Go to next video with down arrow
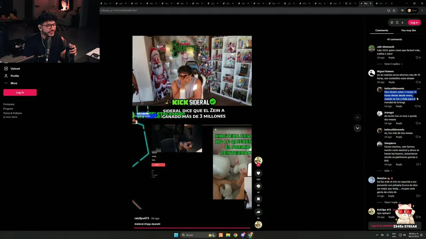The width and height of the screenshot is (426, 239). (x=357, y=128)
